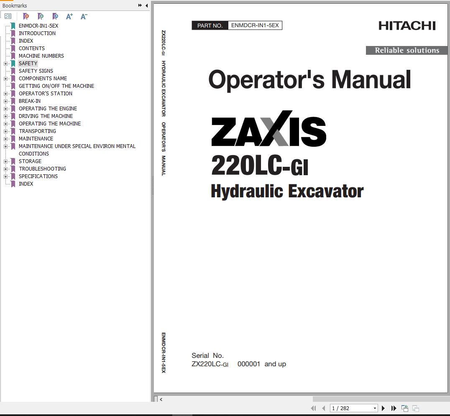Open the COMPONENTS NAME bookmark
450x416 pixels.
coord(43,78)
